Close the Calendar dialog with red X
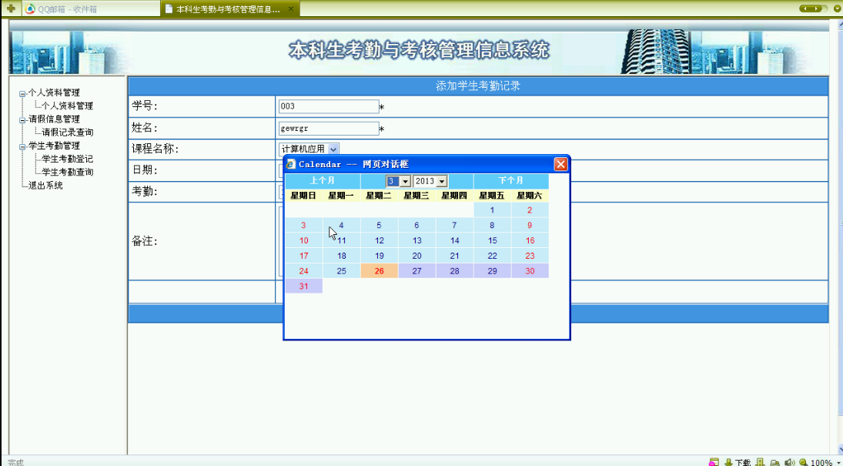843x466 pixels. click(x=560, y=164)
